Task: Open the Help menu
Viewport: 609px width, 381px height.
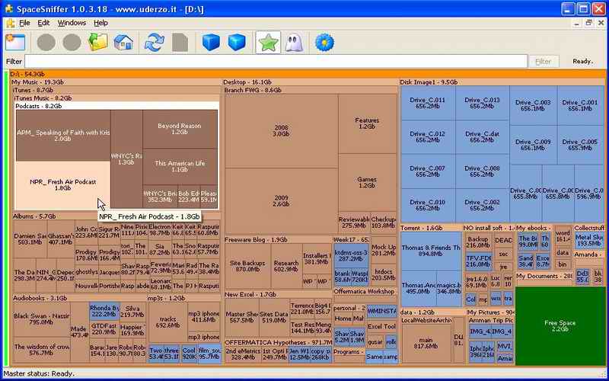Action: (x=100, y=23)
